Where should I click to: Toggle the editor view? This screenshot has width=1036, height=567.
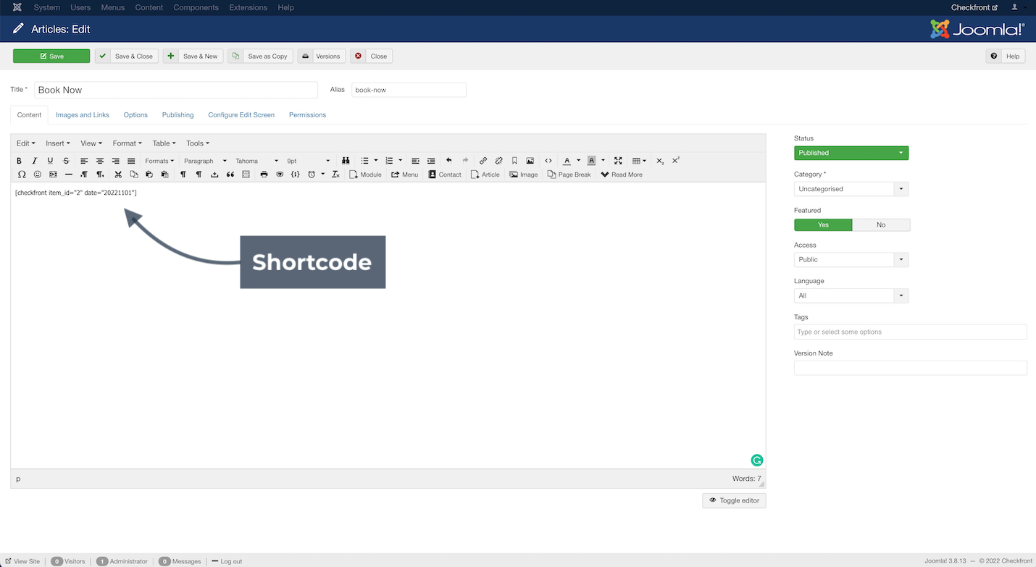click(x=734, y=500)
